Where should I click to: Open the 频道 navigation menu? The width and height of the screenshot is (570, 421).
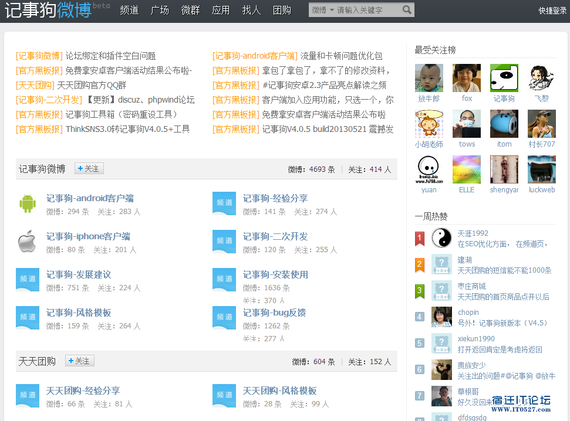129,10
